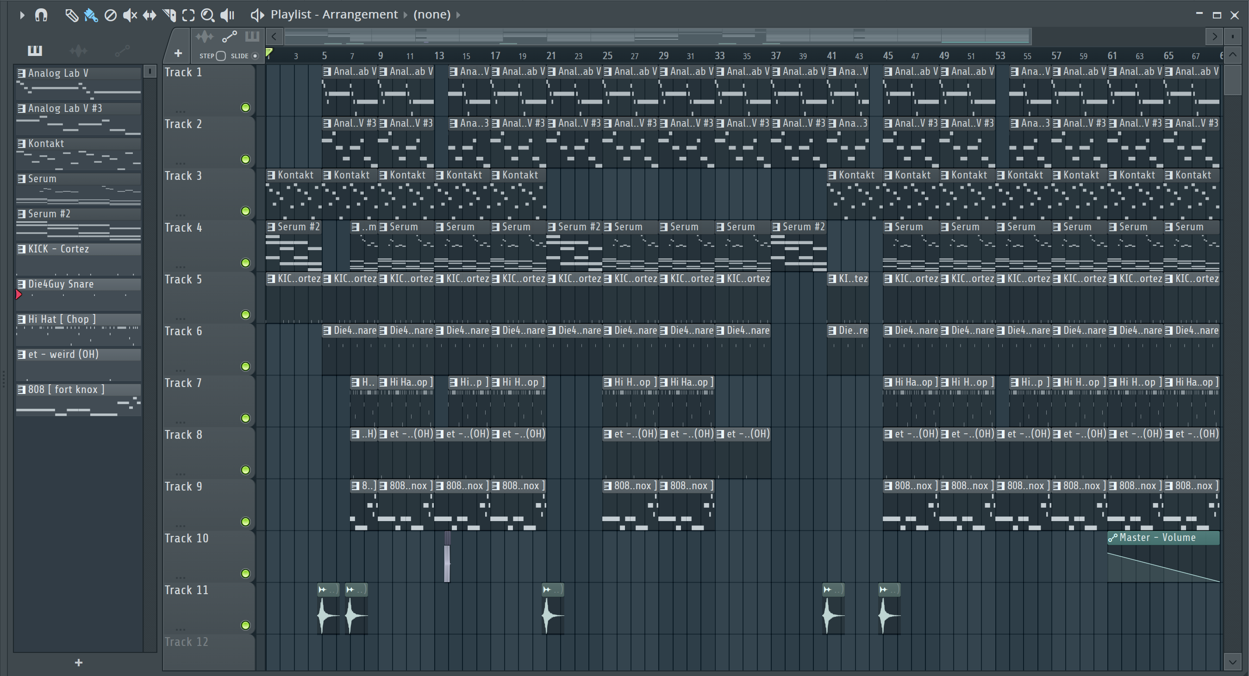Open the playlist options menu arrow
The height and width of the screenshot is (676, 1249).
[22, 15]
